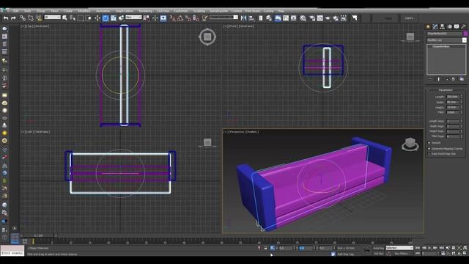Click the Length value field
Viewport: 469px width, 264px height.
453,97
